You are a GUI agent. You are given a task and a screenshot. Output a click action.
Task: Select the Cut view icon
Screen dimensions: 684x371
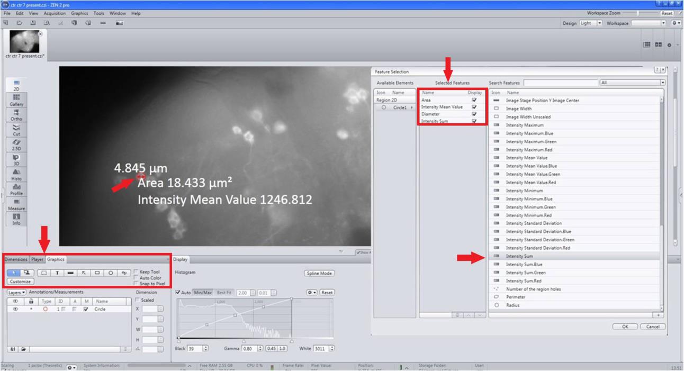[x=16, y=130]
